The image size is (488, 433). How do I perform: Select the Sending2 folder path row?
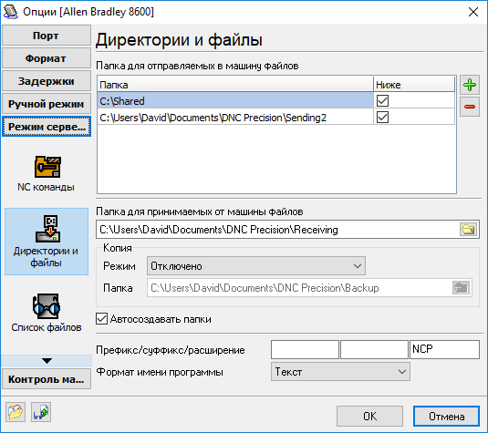[235, 118]
